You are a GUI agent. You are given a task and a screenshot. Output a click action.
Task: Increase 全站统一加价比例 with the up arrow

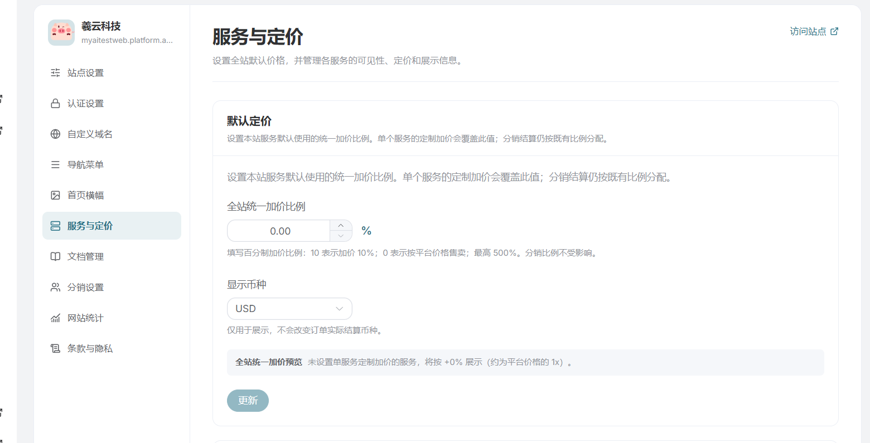pyautogui.click(x=341, y=226)
